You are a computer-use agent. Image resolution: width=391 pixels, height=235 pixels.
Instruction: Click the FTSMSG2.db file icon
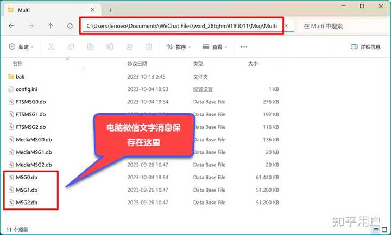click(x=11, y=127)
